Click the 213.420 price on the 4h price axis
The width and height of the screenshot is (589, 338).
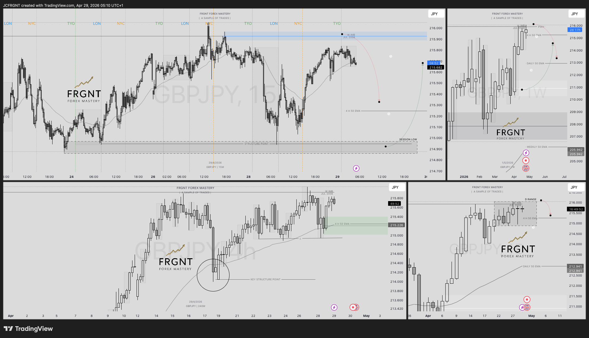pos(397,309)
